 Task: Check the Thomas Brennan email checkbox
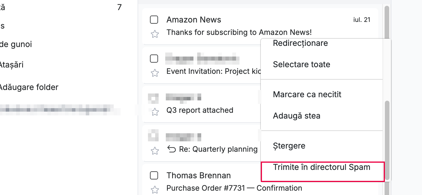pyautogui.click(x=154, y=175)
